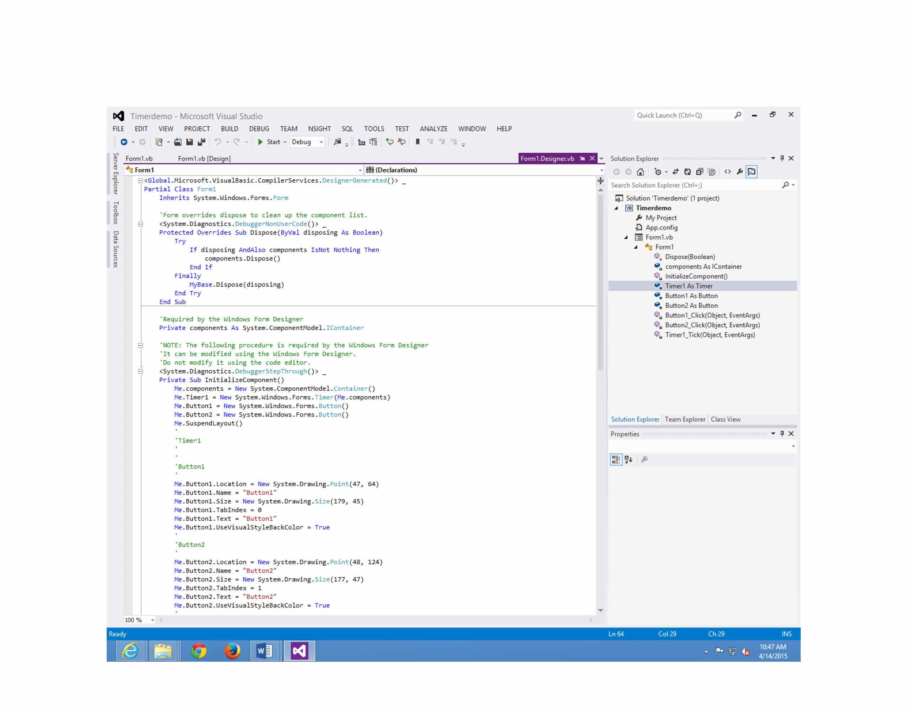This screenshot has width=907, height=714.
Task: Collapse the Form1.vb tree node
Action: tap(626, 237)
